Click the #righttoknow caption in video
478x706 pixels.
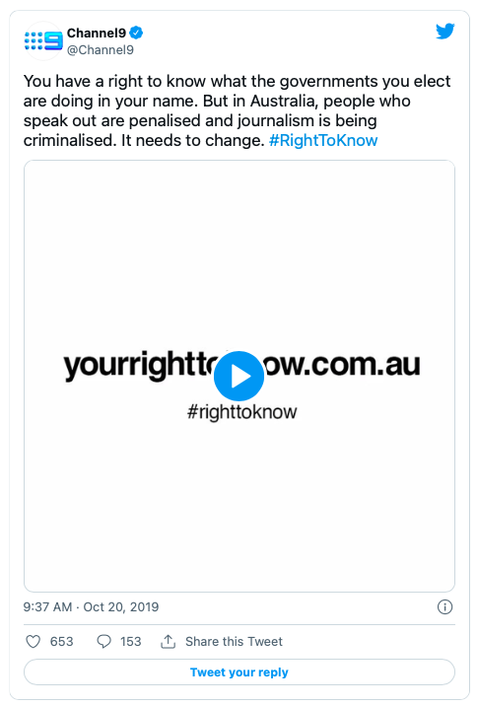tap(242, 411)
